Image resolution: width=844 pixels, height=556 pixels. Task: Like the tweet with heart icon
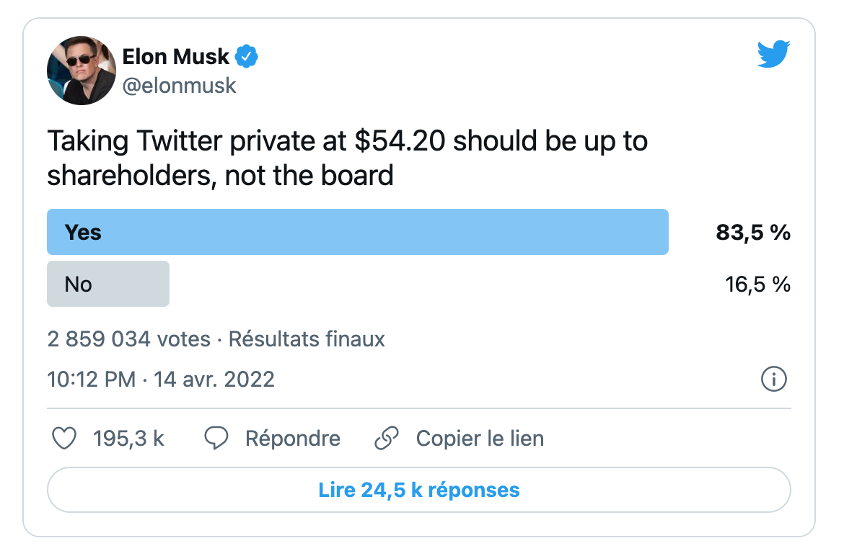coord(64,439)
